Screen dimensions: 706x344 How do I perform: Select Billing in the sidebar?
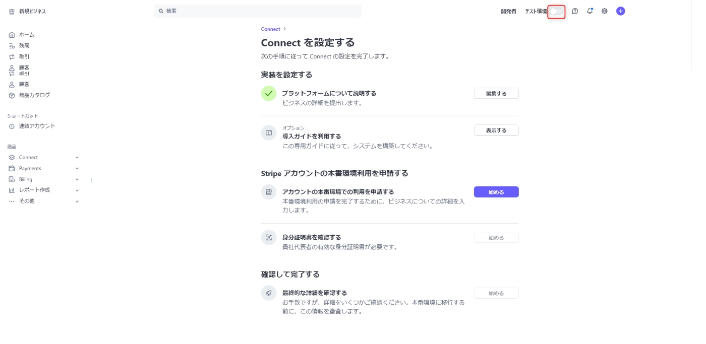coord(26,179)
